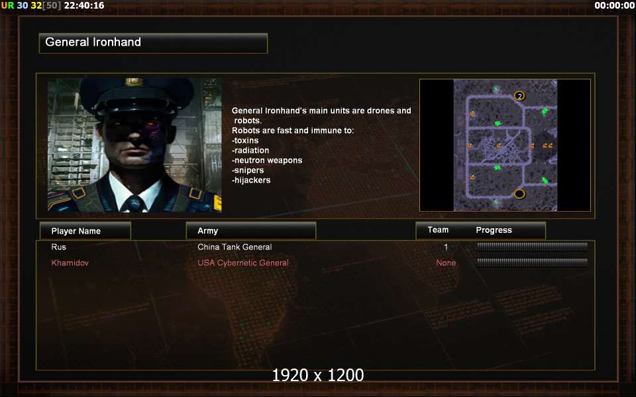Click Rus loading progress bar
This screenshot has width=636, height=397.
[532, 247]
